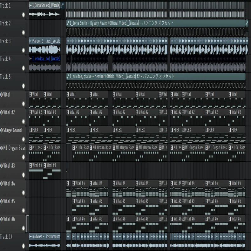Image resolution: width=251 pixels, height=251 pixels.
Task: Open the pattern menu icon of the F..X clip
Action: (x=160, y=130)
